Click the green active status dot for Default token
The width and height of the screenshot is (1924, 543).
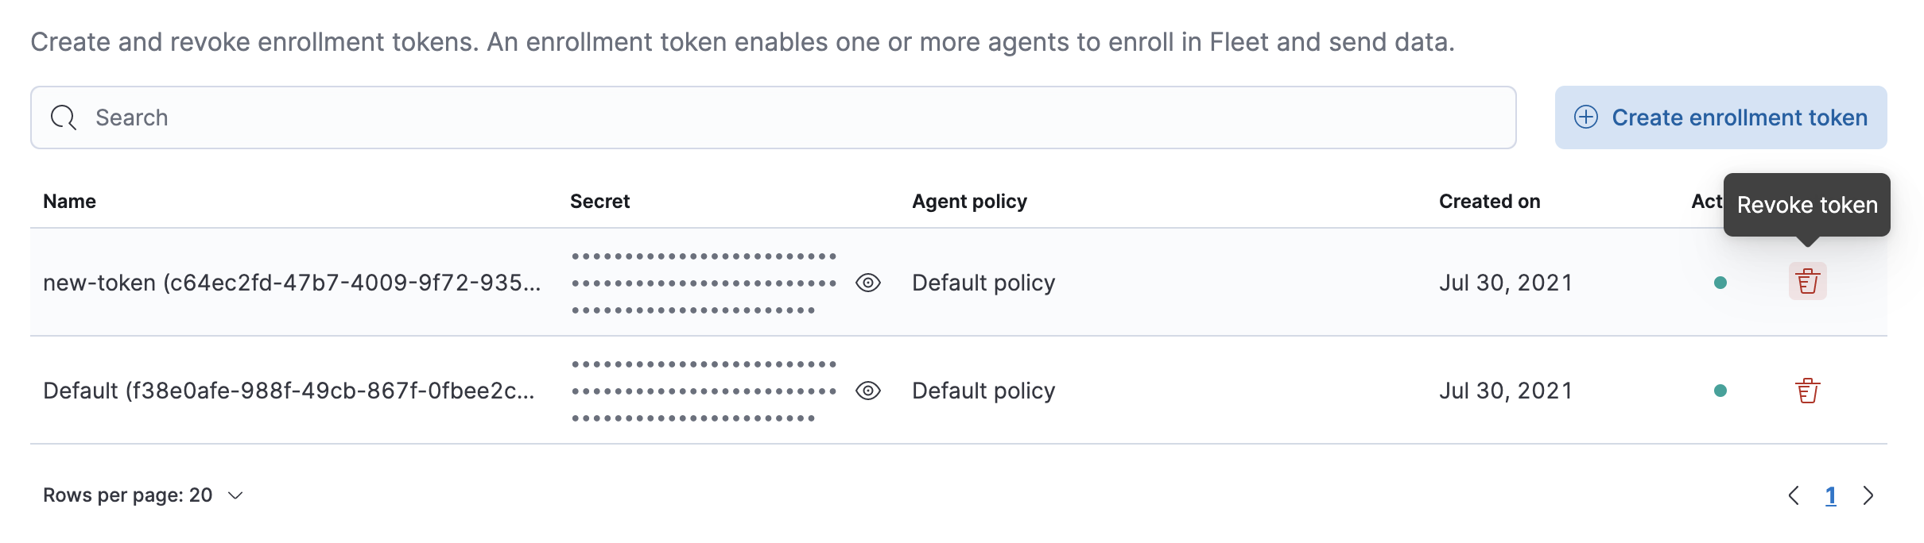(x=1721, y=390)
